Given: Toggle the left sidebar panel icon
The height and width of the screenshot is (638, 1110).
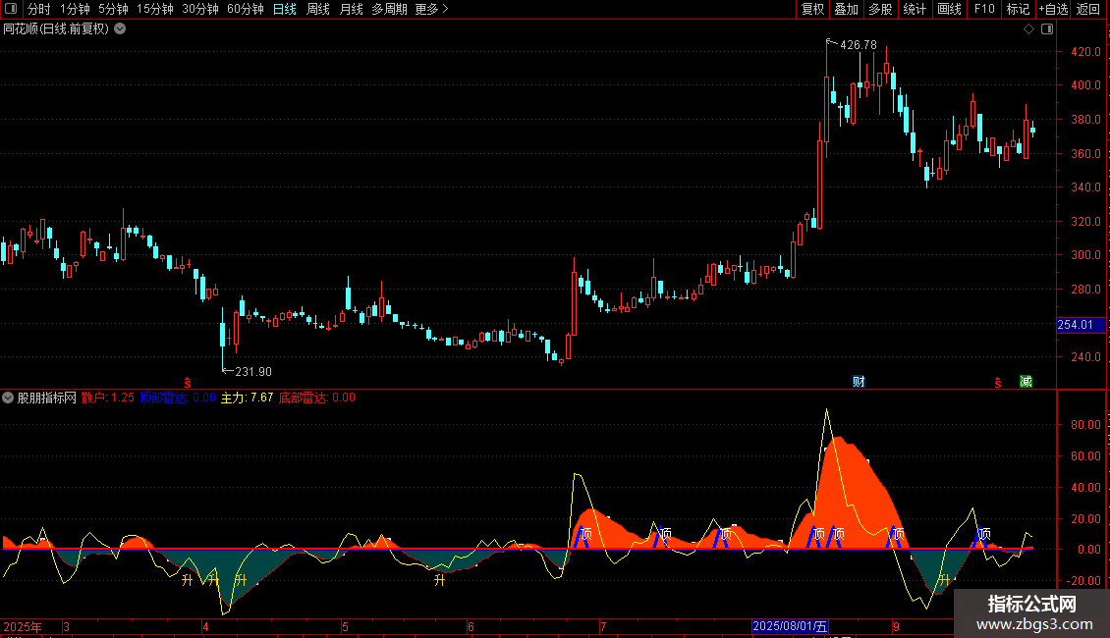Looking at the screenshot, I should pyautogui.click(x=11, y=9).
